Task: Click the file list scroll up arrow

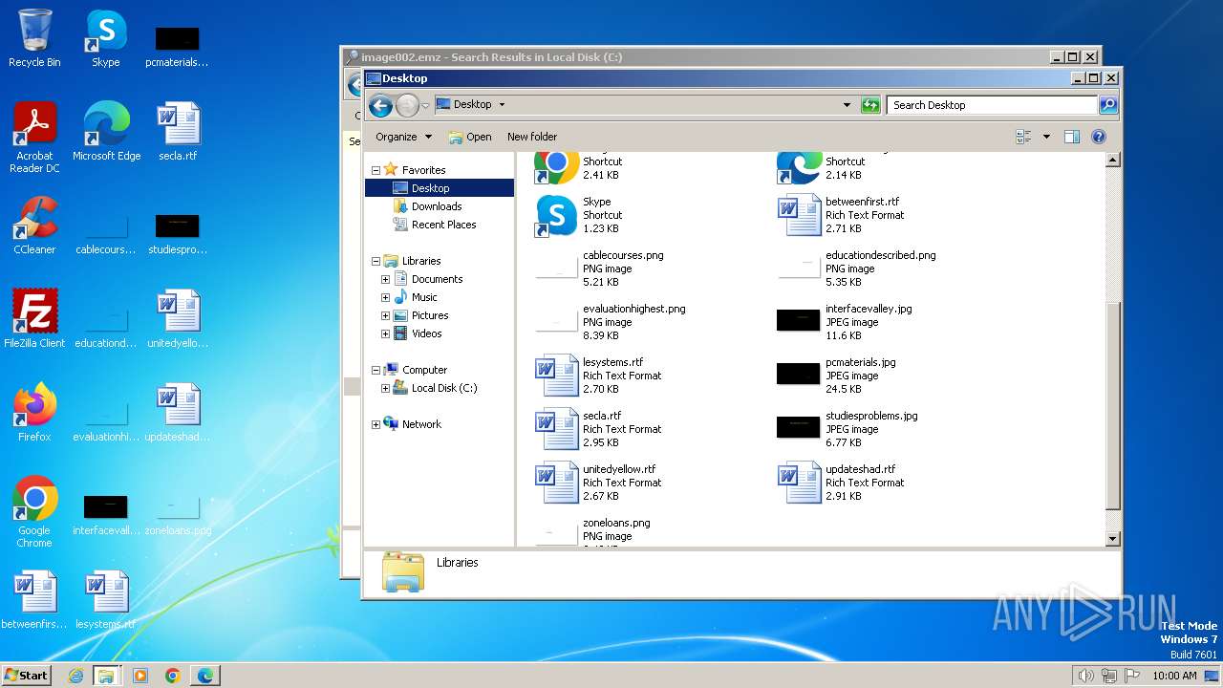Action: coord(1112,161)
